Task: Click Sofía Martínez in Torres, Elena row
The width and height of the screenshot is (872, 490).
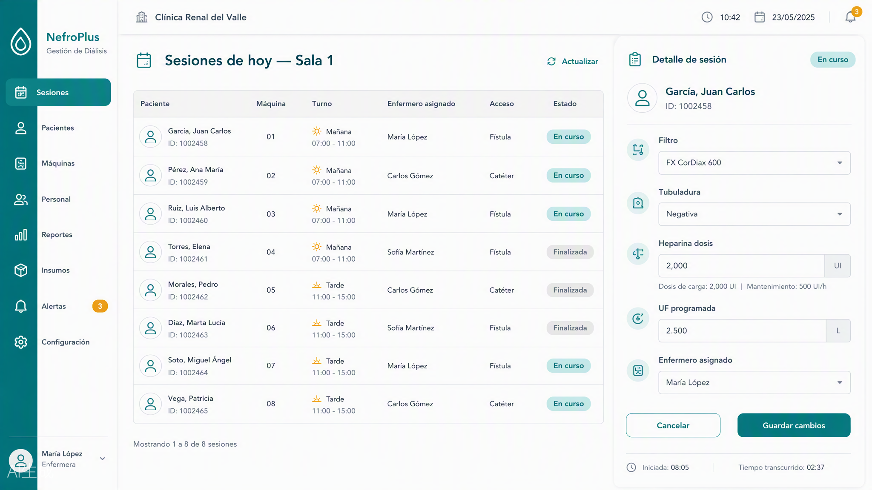Action: [x=410, y=252]
